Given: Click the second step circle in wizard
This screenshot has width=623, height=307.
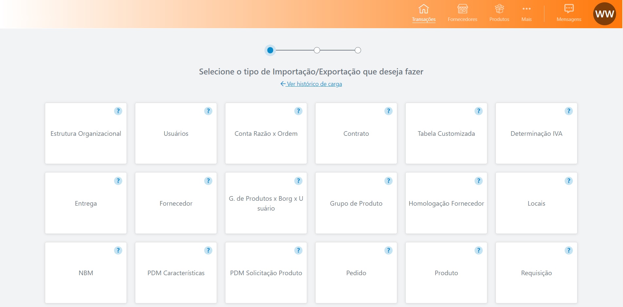Looking at the screenshot, I should pyautogui.click(x=317, y=50).
